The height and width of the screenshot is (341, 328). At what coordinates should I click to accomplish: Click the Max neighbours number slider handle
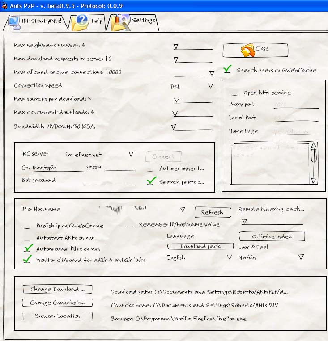176,46
